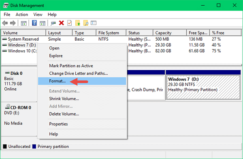The width and height of the screenshot is (243, 159).
Task: Select the Disk 0 label panel
Action: 19,85
